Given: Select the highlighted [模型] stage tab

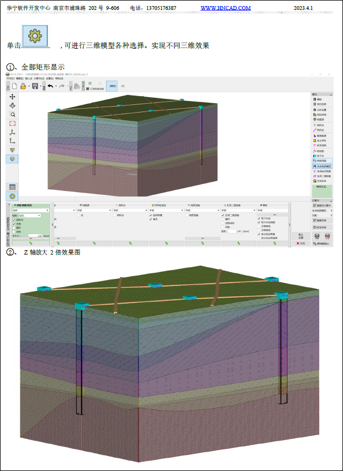Looking at the screenshot, I should (112, 86).
